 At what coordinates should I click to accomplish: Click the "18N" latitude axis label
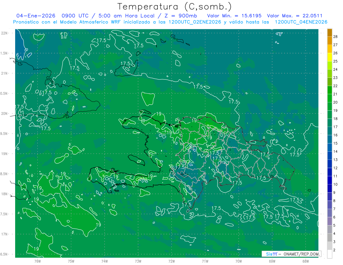(x=5, y=194)
